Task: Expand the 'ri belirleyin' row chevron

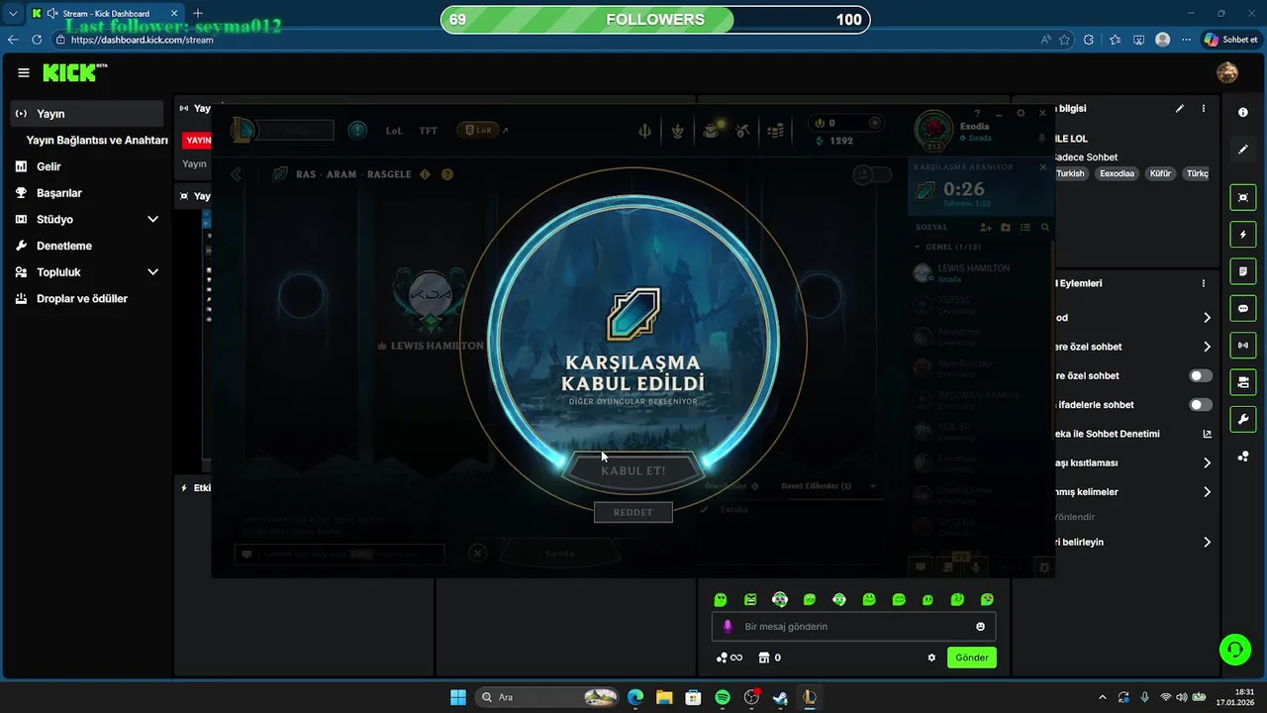Action: [1207, 543]
